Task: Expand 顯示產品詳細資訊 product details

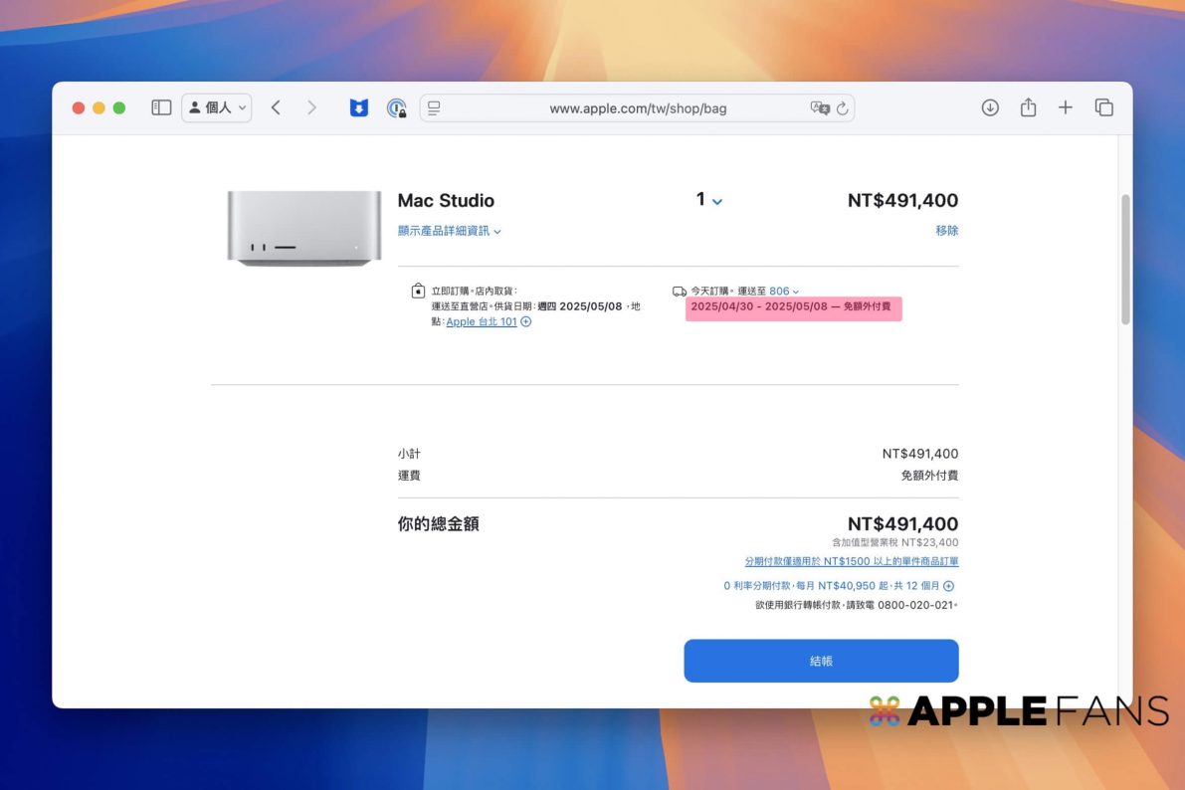Action: (449, 231)
